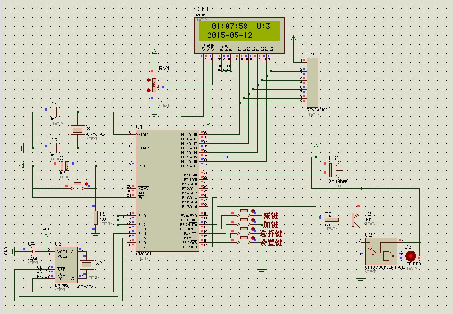Click the "SCLK" pin label inside U3
The width and height of the screenshot is (453, 314).
click(x=62, y=274)
